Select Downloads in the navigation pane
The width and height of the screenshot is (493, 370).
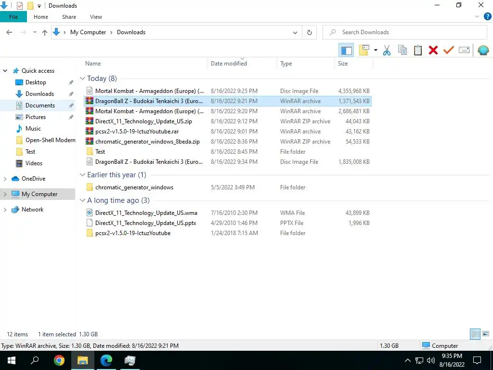click(x=39, y=94)
